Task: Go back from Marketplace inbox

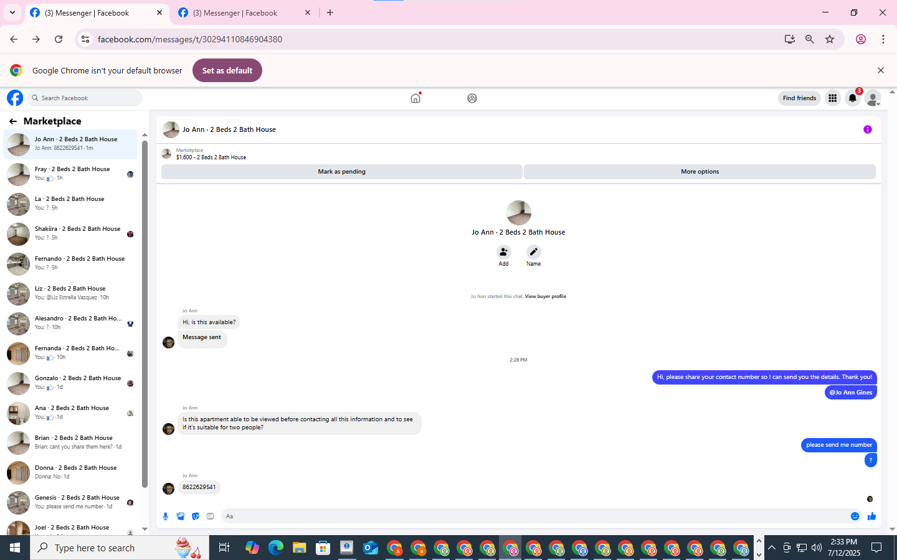Action: [13, 121]
